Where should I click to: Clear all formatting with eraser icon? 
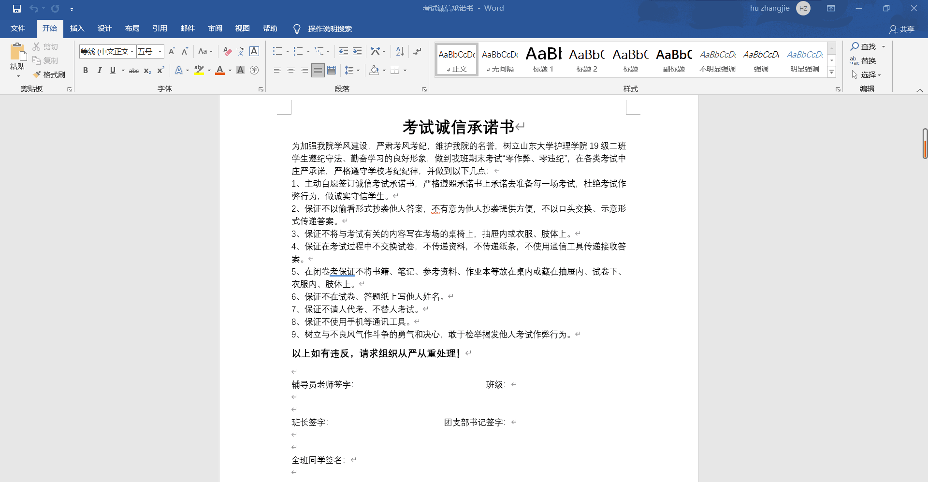pos(227,51)
